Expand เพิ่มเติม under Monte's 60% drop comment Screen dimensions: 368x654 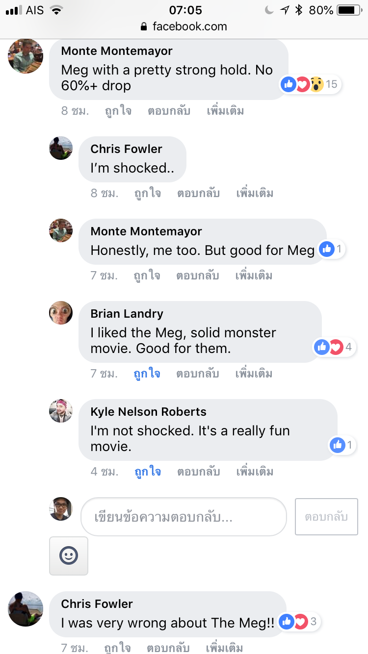pos(225,111)
